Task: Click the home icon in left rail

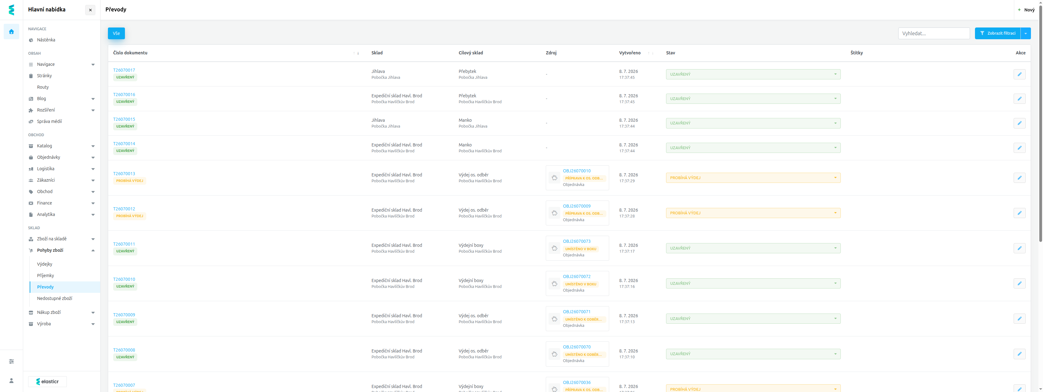Action: click(11, 32)
